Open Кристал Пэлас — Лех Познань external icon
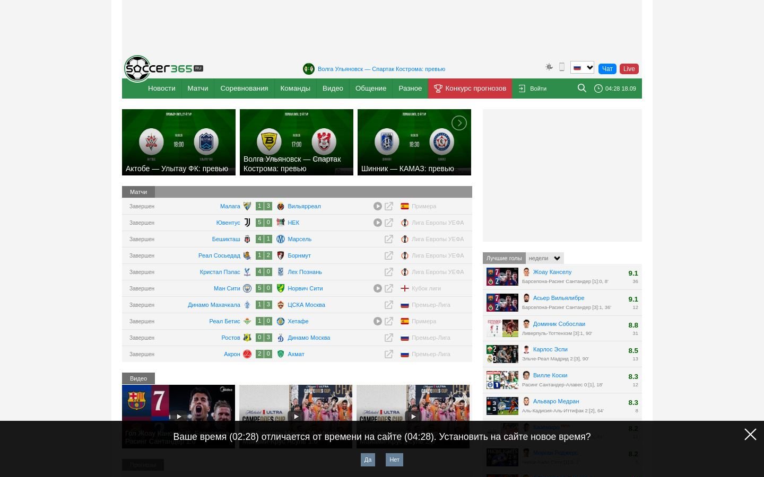This screenshot has height=477, width=764. (389, 272)
